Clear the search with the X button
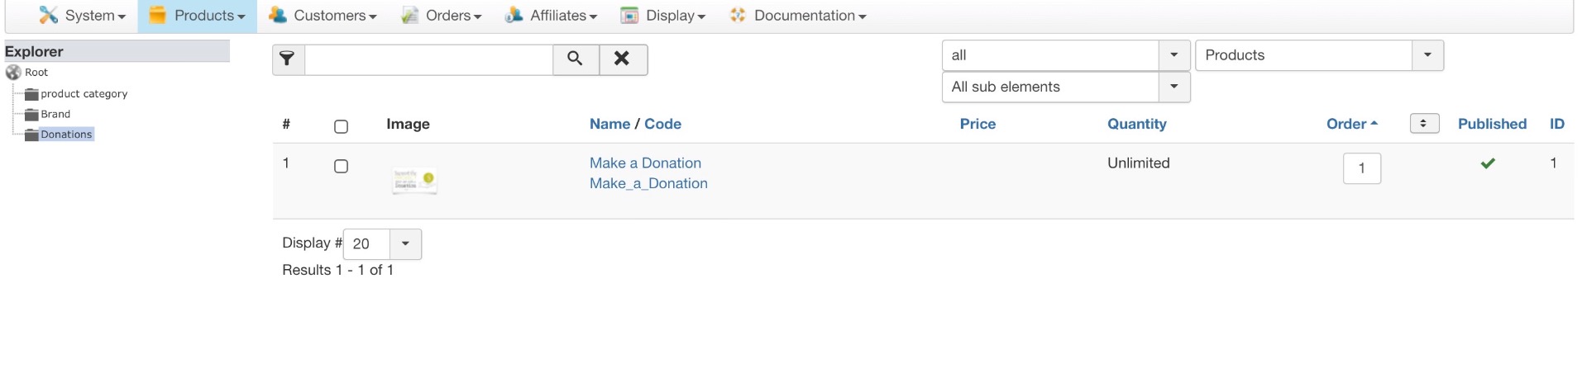Viewport: 1587px width, 373px height. tap(622, 59)
